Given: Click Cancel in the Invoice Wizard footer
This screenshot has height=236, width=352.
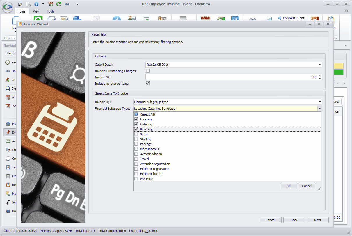Looking at the screenshot, I should click(x=271, y=220).
